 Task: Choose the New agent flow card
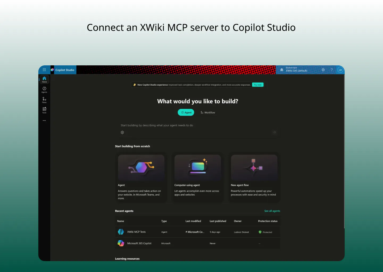pos(254,177)
